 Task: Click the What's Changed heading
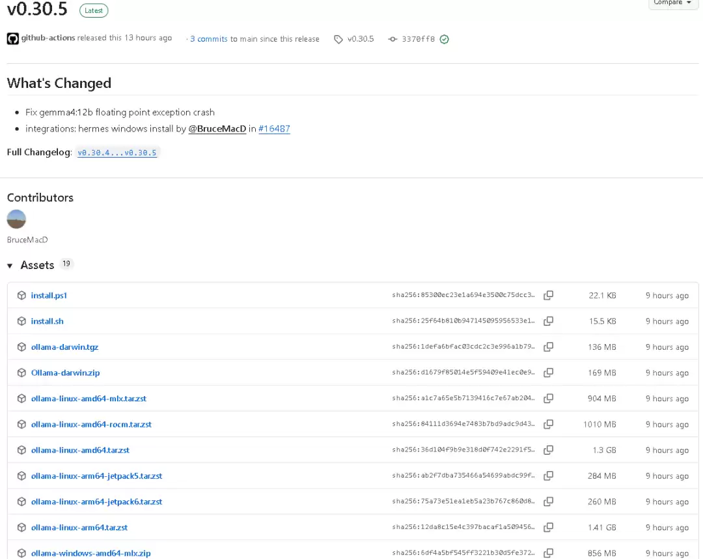pyautogui.click(x=59, y=83)
